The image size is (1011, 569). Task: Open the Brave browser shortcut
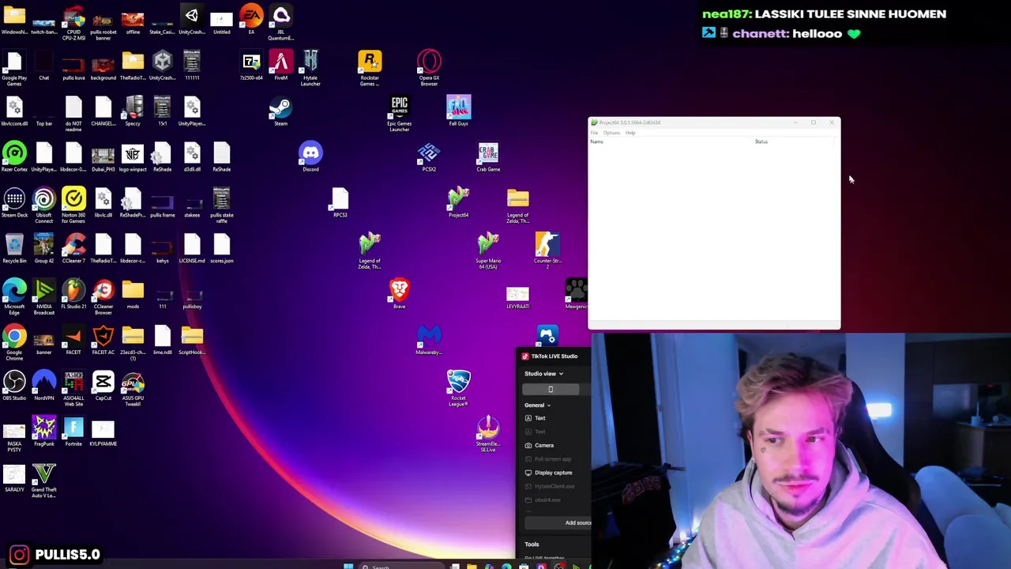click(x=399, y=294)
